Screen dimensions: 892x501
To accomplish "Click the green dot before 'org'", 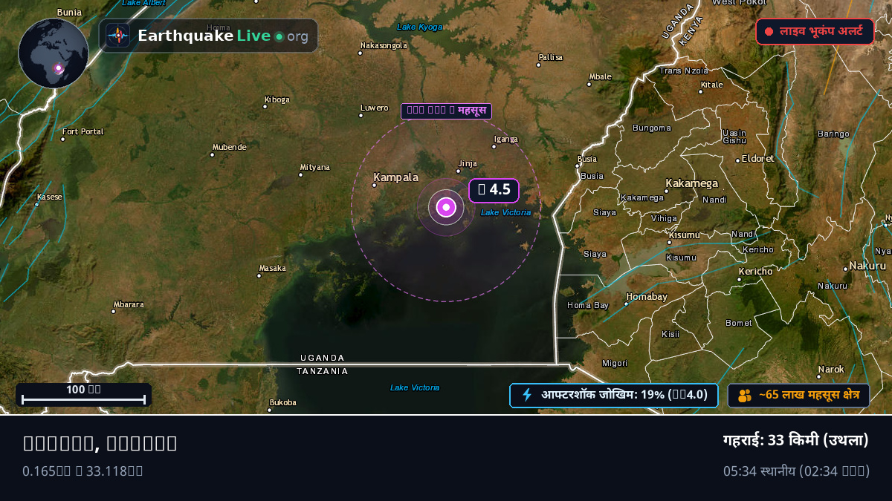I will (x=279, y=36).
